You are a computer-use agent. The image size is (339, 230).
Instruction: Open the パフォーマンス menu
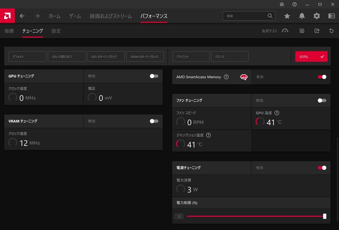154,16
